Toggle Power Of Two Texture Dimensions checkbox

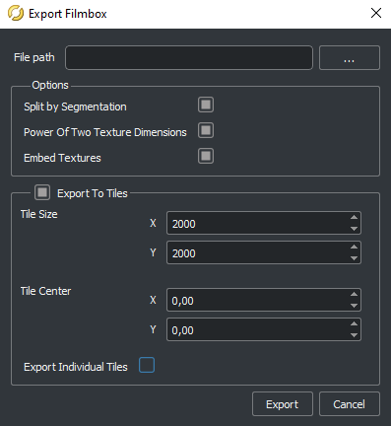click(206, 130)
